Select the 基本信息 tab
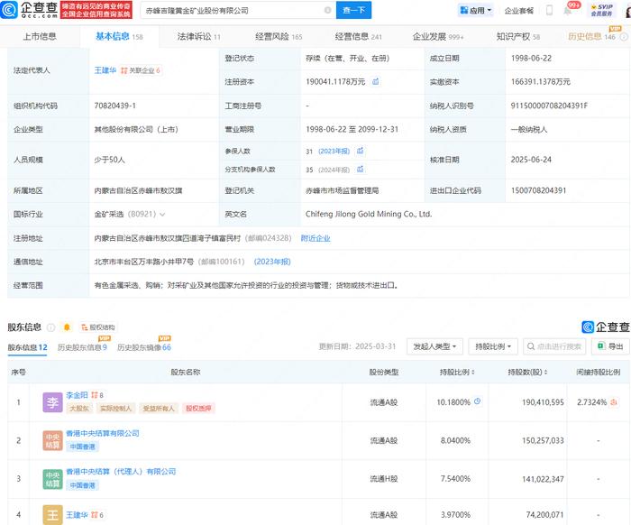The width and height of the screenshot is (631, 525). [x=119, y=37]
